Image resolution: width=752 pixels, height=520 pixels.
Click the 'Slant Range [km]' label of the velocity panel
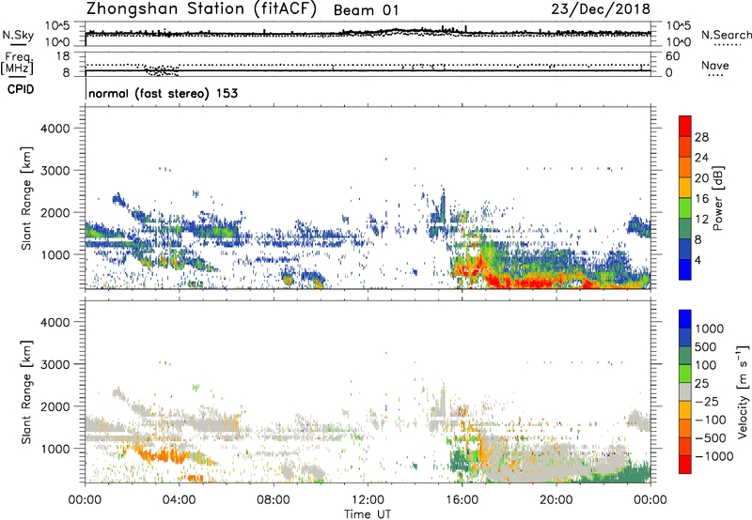[26, 392]
